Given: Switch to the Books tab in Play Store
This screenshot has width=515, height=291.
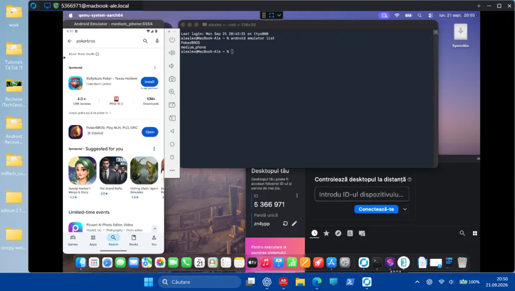Looking at the screenshot, I should [134, 240].
